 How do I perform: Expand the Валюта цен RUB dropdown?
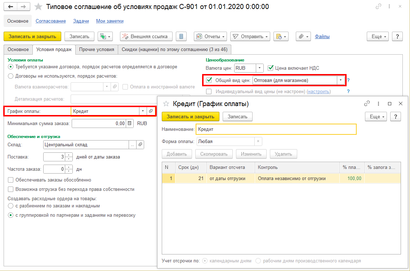coord(259,68)
